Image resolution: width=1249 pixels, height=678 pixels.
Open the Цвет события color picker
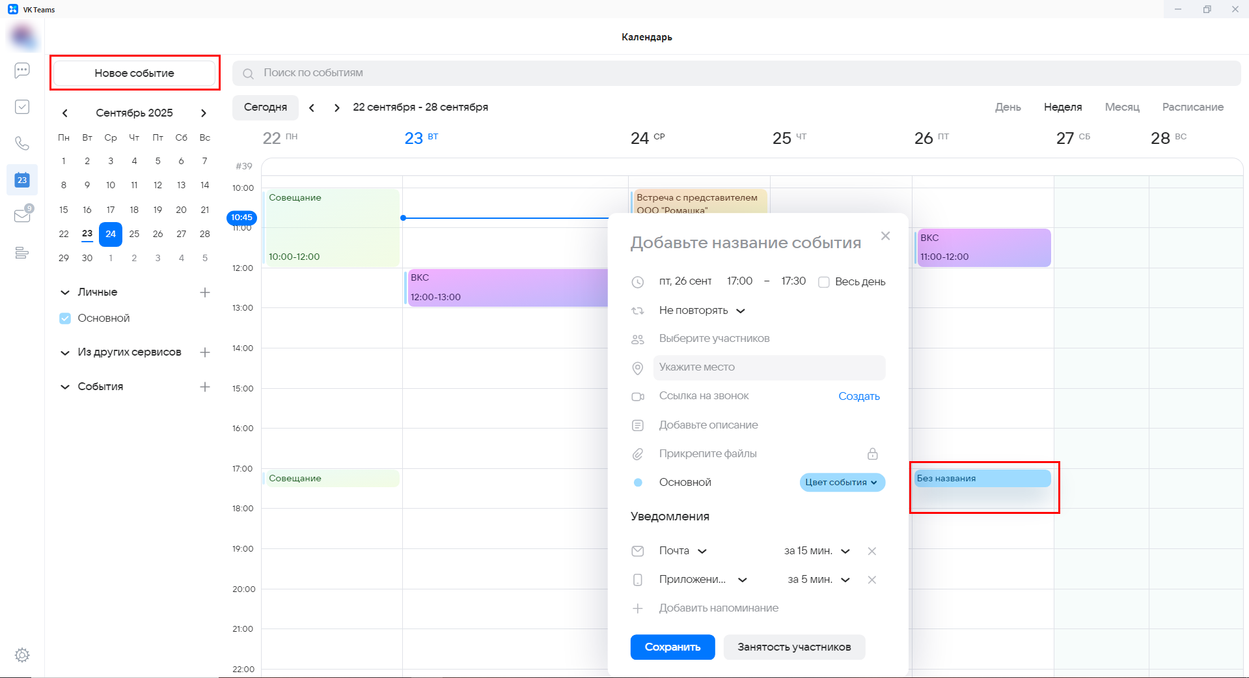[842, 483]
